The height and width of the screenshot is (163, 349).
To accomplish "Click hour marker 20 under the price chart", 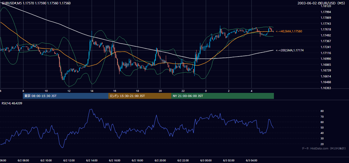I will [x=160, y=91].
